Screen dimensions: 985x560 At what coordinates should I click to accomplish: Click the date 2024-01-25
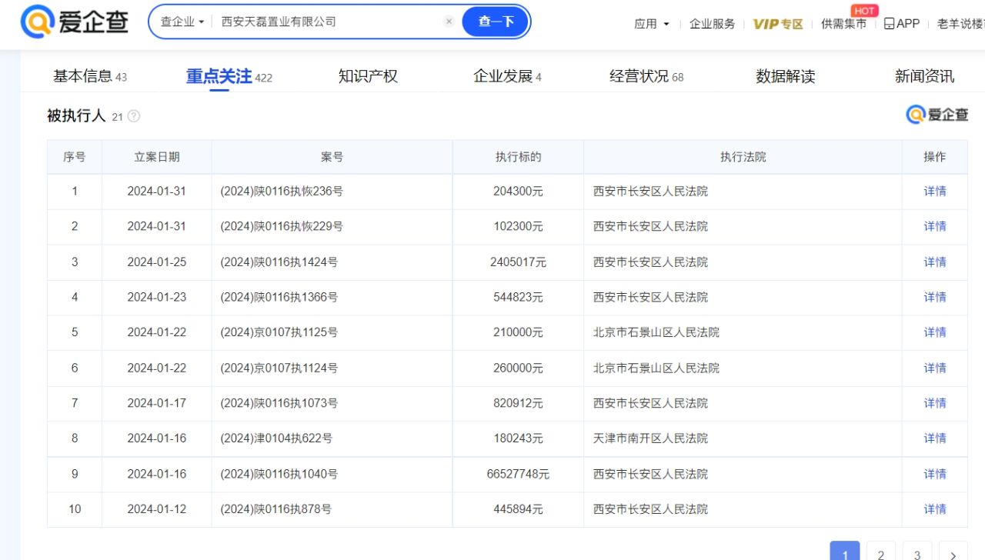tap(157, 262)
